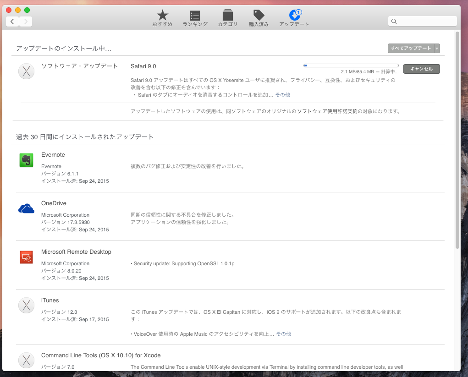
Task: Click the Security update OpenSSL 1.0.1p note
Action: click(x=183, y=264)
